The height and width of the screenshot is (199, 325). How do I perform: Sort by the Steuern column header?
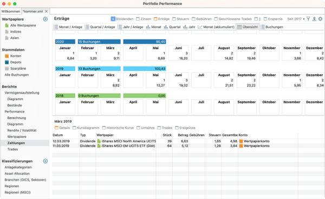(x=213, y=135)
